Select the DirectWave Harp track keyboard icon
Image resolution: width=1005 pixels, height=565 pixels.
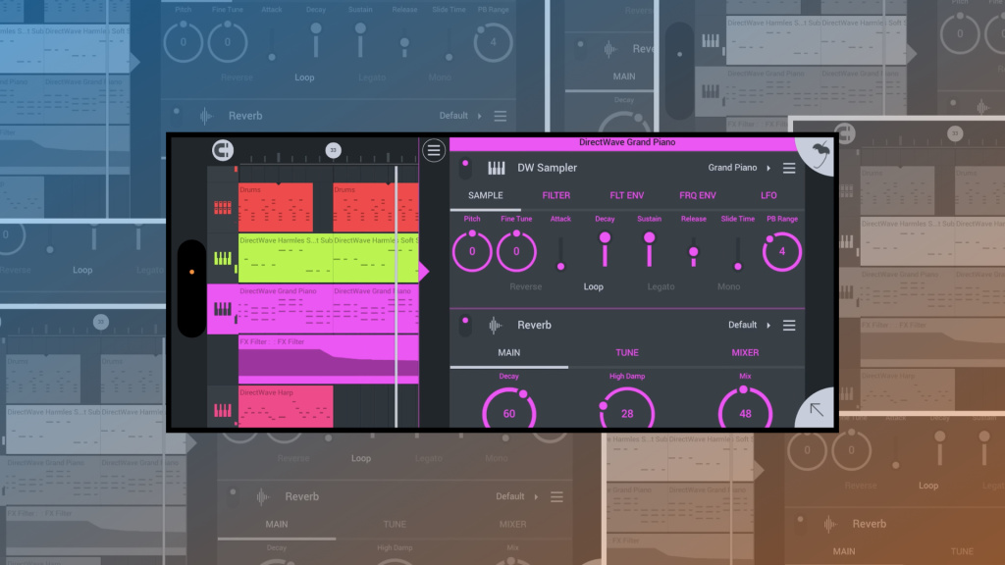click(x=223, y=410)
